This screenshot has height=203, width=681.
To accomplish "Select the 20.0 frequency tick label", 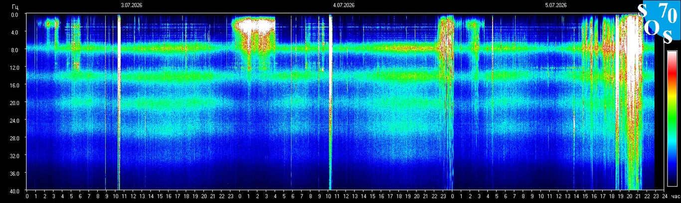I will click(15, 102).
